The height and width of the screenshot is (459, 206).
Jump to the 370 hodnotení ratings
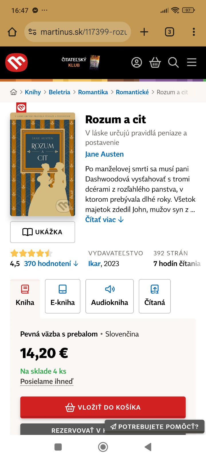(51, 264)
